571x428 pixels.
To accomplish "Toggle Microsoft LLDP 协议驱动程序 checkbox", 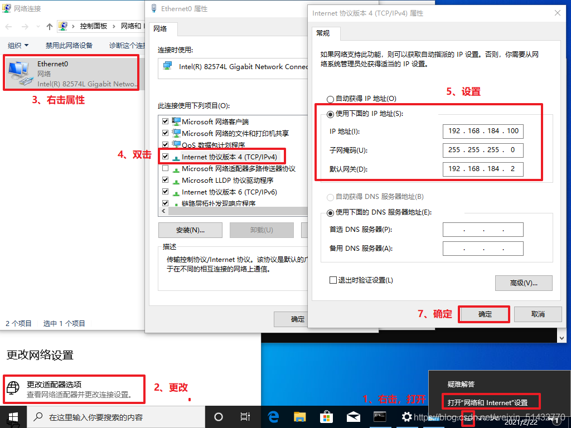I will [165, 180].
